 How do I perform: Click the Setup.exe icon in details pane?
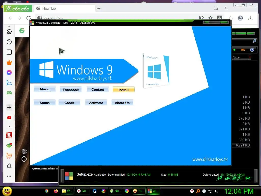[x=69, y=176]
